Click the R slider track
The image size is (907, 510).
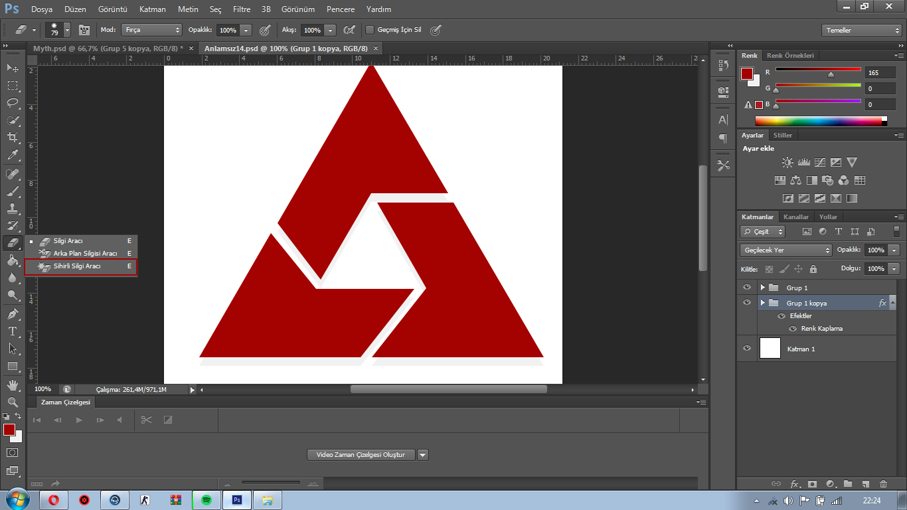[x=818, y=69]
